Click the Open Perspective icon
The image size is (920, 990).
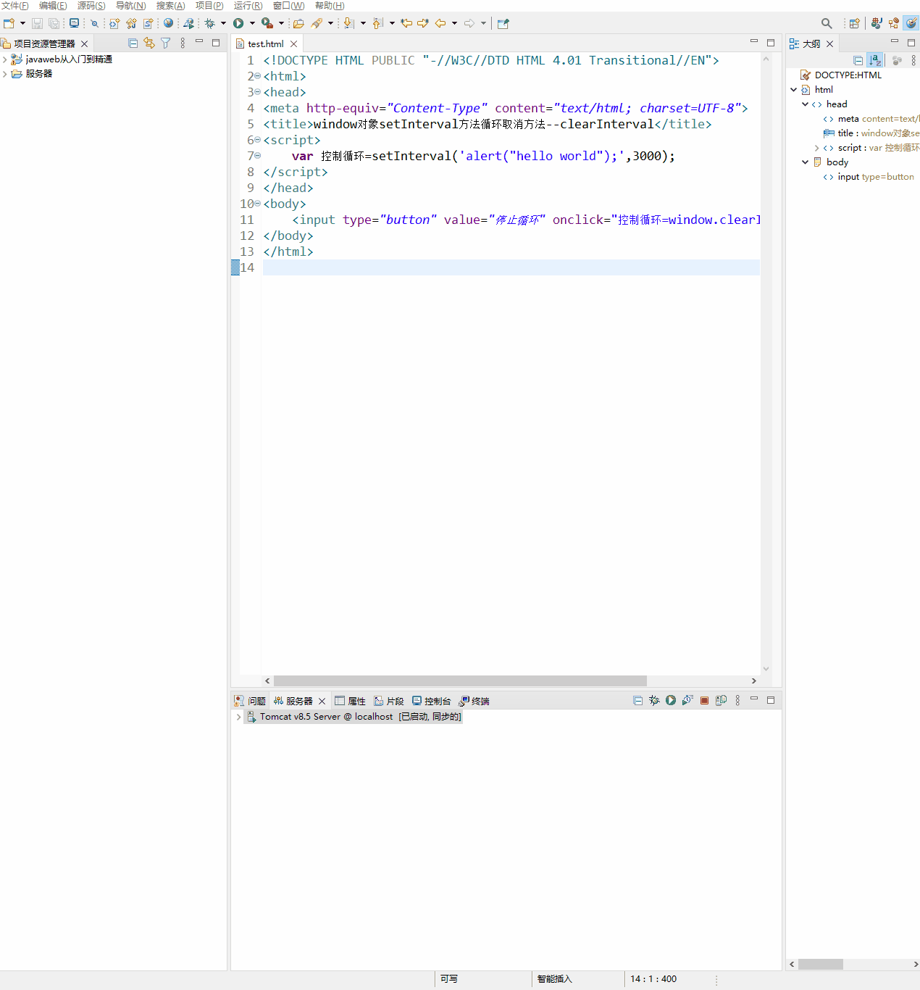tap(854, 23)
